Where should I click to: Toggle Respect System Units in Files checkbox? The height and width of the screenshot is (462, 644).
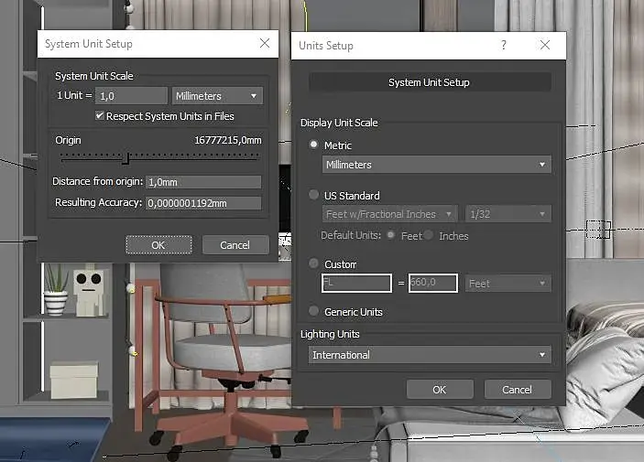(100, 115)
